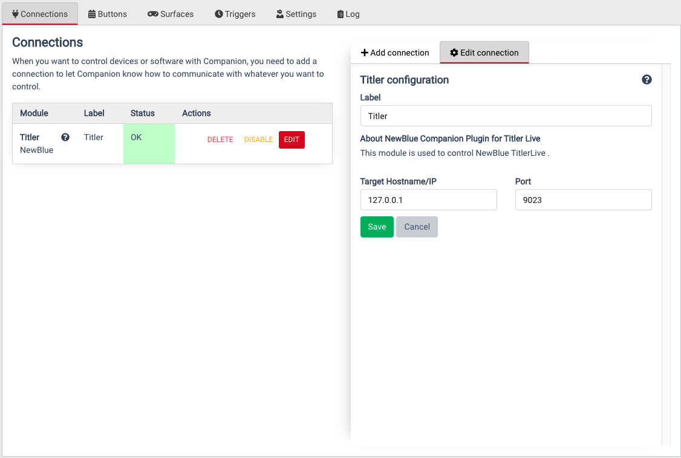Click the red EDIT button
This screenshot has height=458, width=681.
click(292, 139)
